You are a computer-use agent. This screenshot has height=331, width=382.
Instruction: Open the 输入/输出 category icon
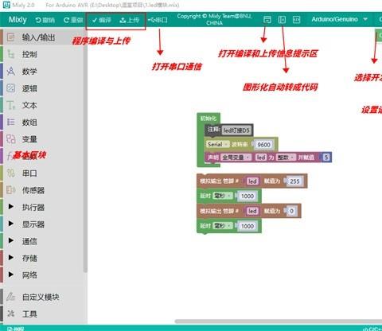click(10, 37)
